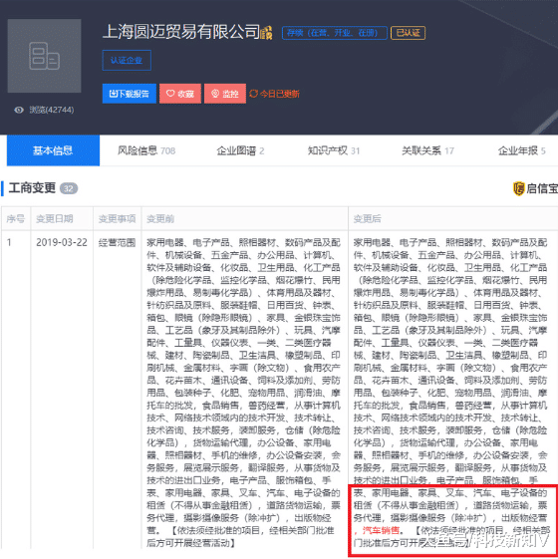Click the date cell 2019-03-22
The height and width of the screenshot is (559, 558).
tap(62, 243)
